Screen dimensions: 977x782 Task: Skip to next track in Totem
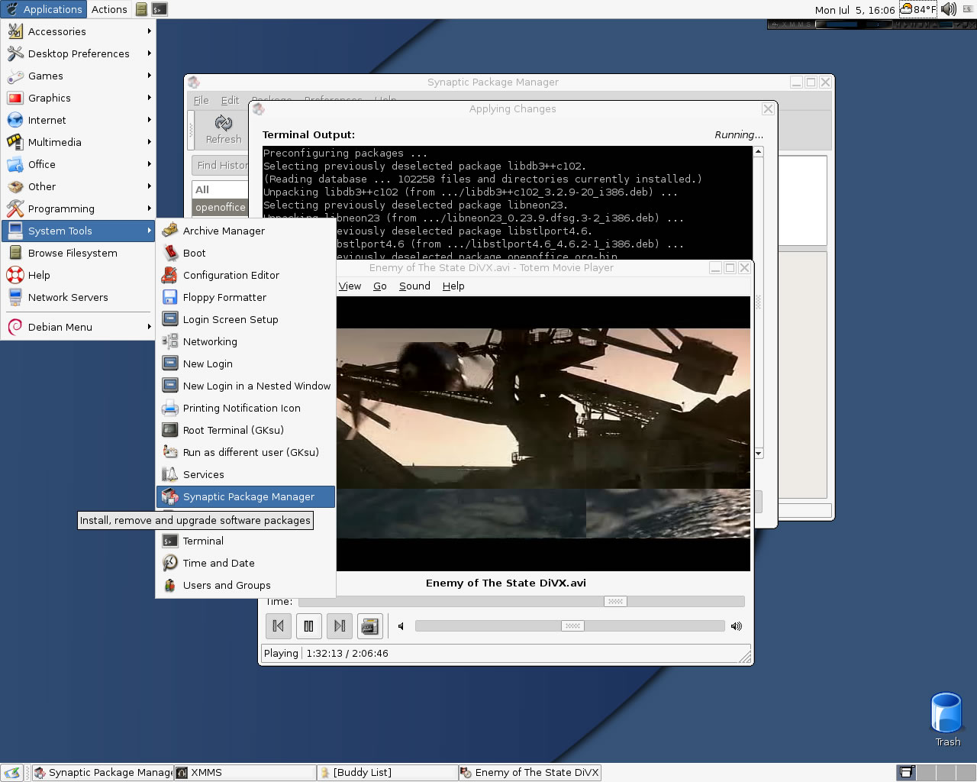(340, 626)
